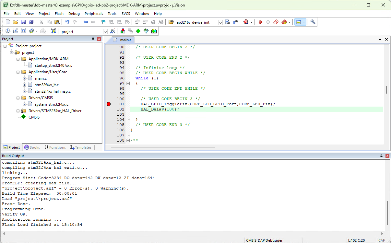
Task: Select startup_stm32f407xx.s in the project tree
Action: pyautogui.click(x=53, y=65)
